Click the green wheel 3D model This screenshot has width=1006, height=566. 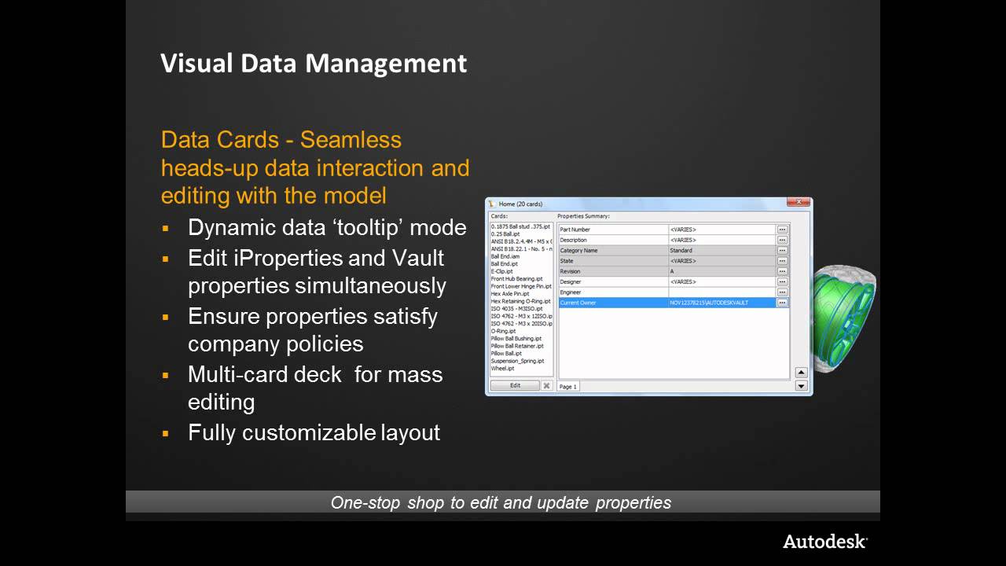coord(844,318)
